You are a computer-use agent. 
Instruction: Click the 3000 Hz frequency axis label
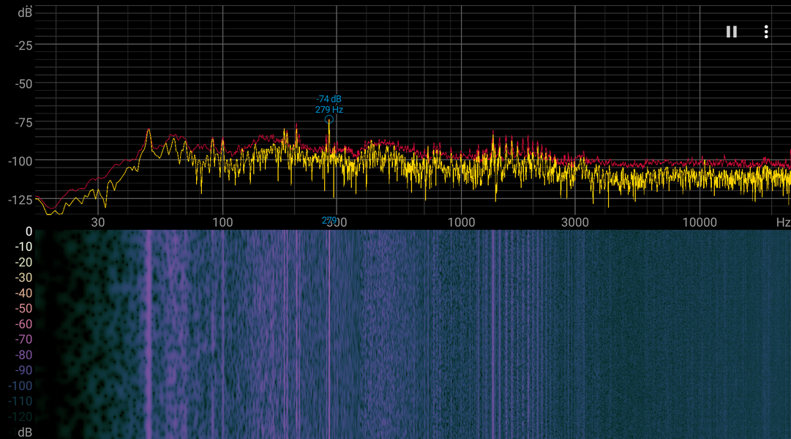pyautogui.click(x=575, y=222)
